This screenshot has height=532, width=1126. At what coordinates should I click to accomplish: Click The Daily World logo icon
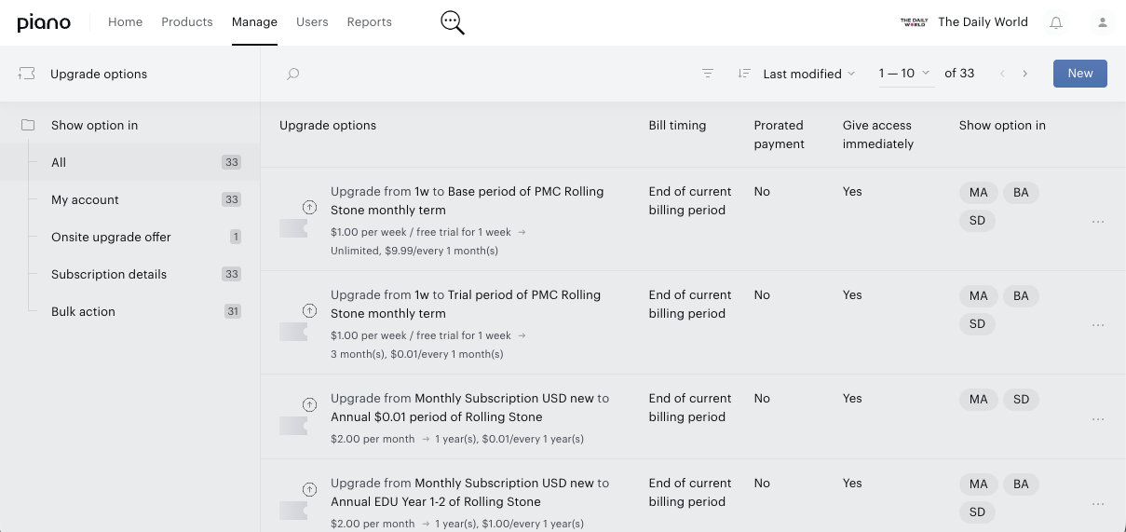click(x=915, y=22)
